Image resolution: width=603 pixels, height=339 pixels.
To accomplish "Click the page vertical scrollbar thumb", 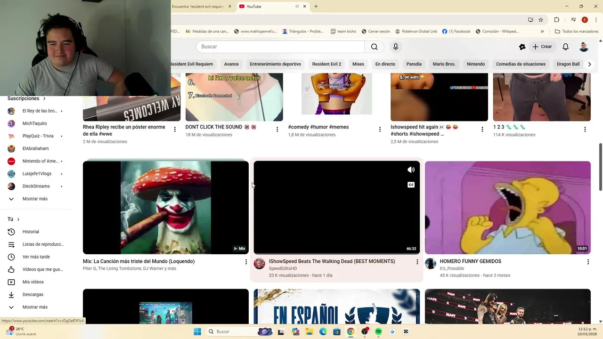I will [x=600, y=167].
